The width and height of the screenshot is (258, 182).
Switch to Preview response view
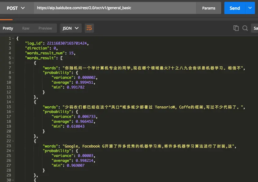[45, 28]
